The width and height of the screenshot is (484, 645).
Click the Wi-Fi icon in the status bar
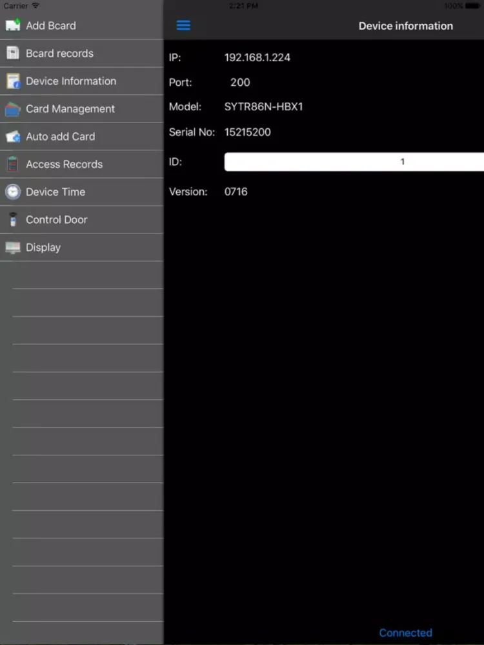click(x=35, y=6)
